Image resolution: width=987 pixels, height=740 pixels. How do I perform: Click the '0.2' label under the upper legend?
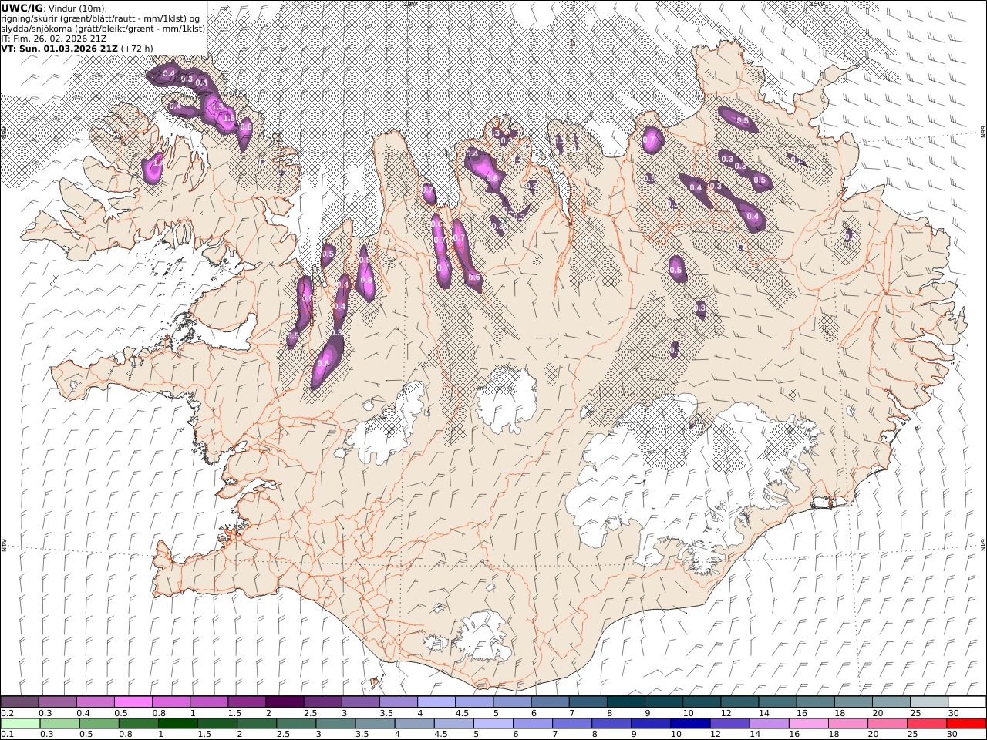point(7,713)
